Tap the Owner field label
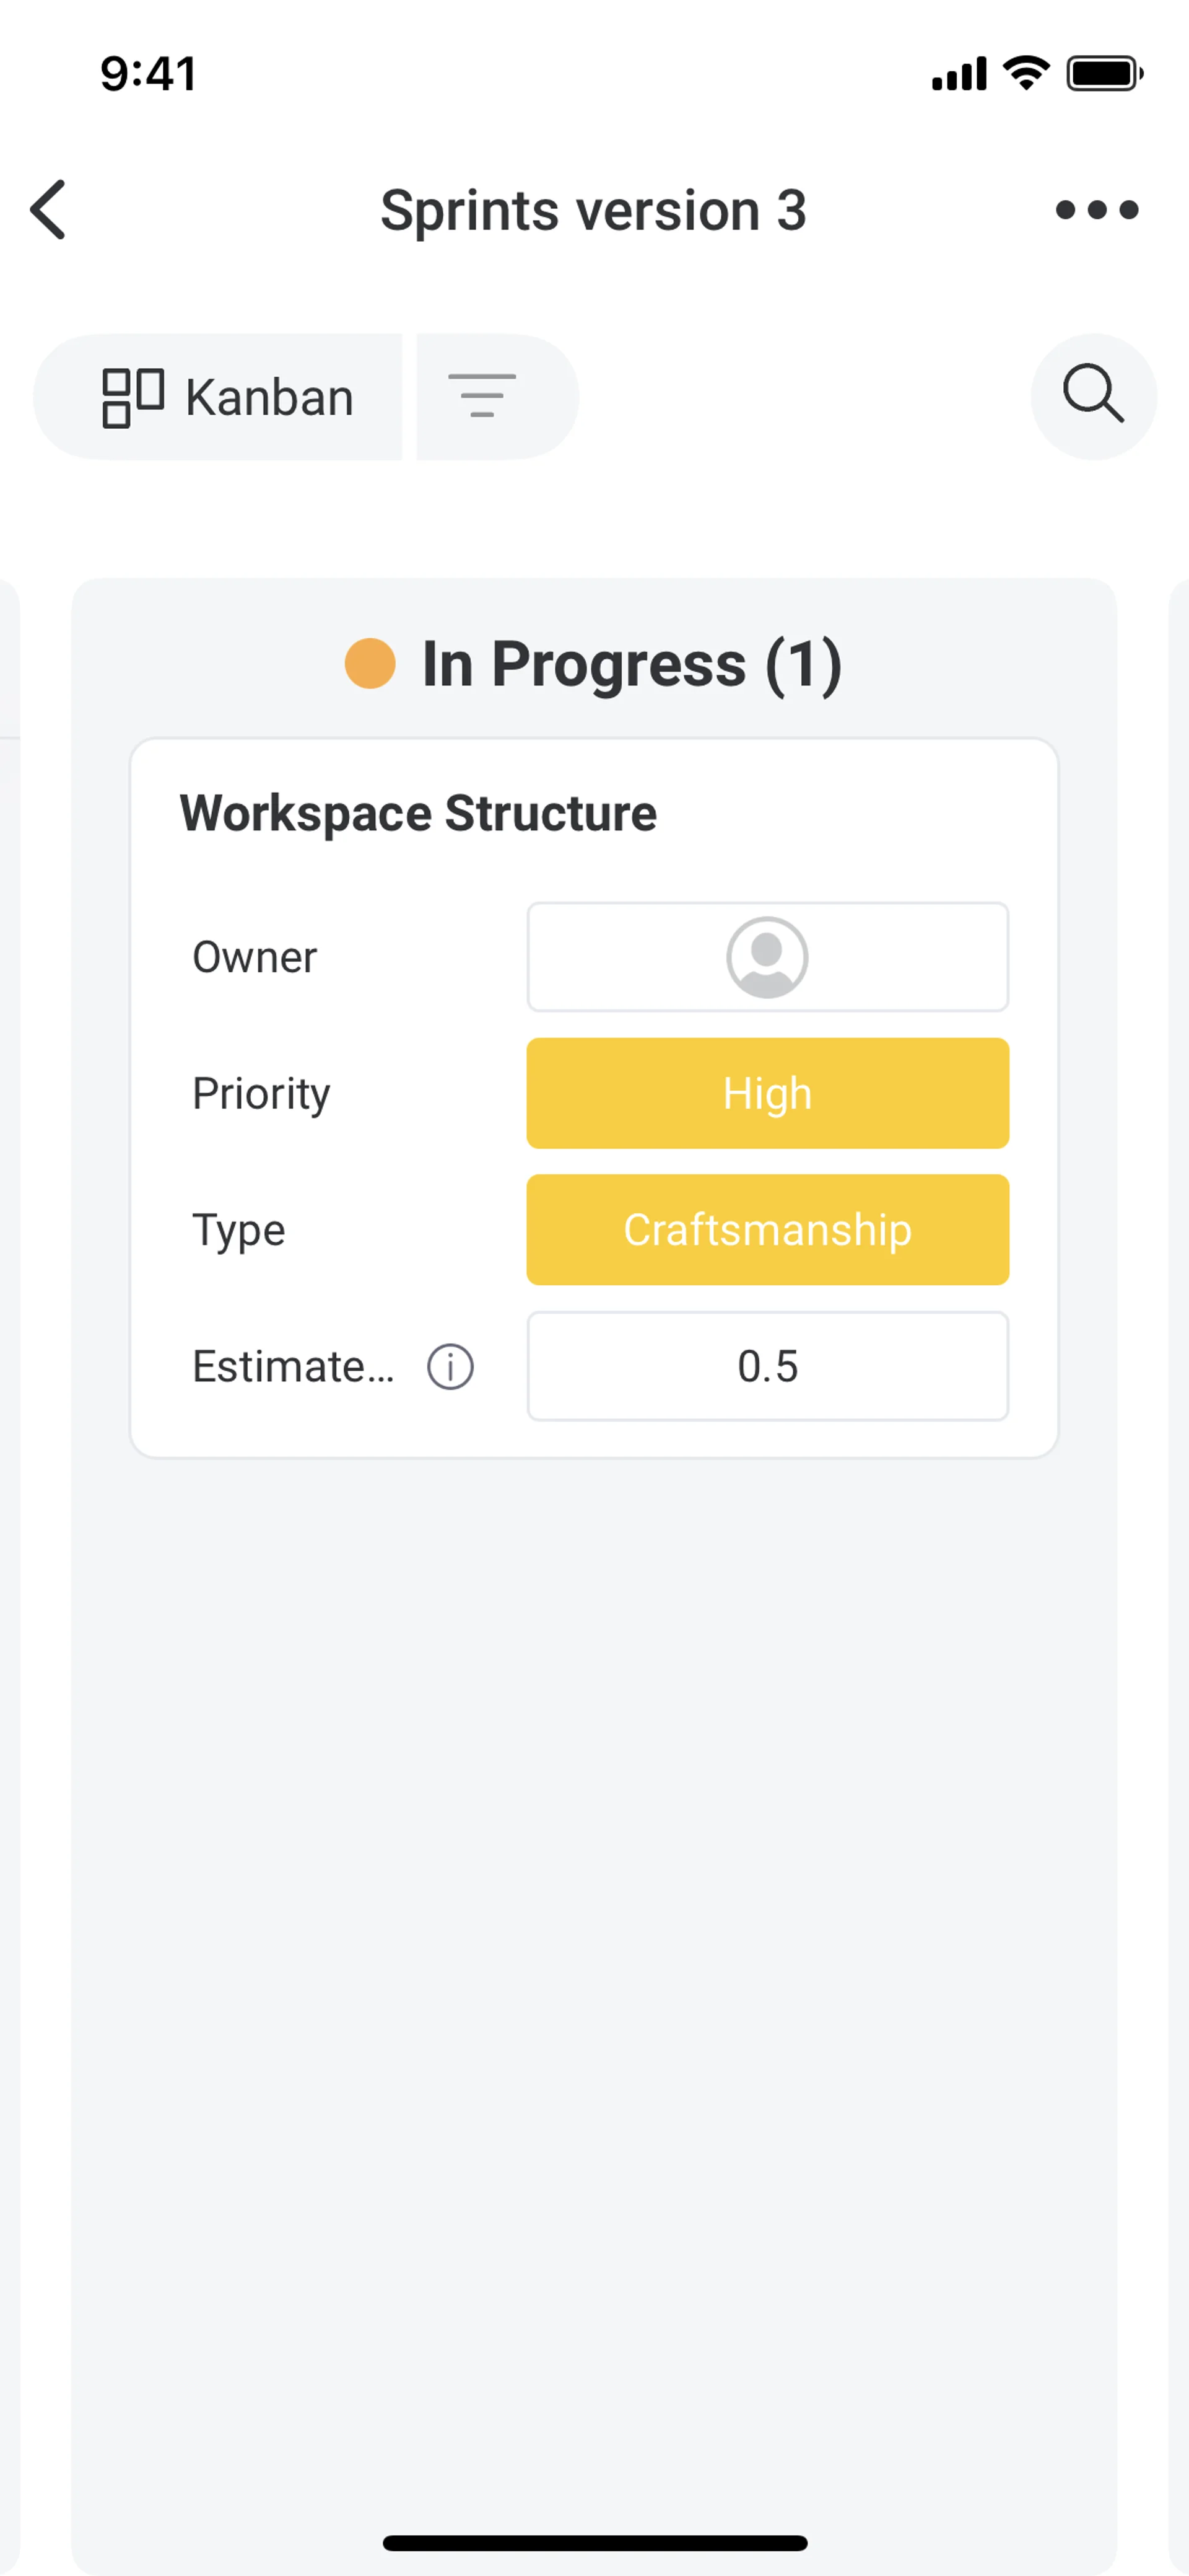 pyautogui.click(x=254, y=957)
